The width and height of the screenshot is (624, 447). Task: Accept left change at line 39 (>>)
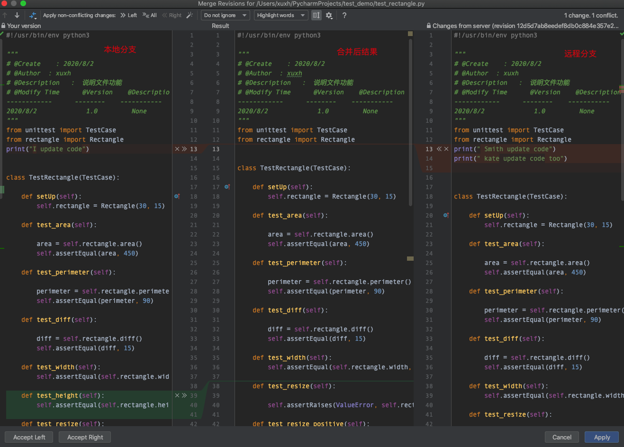point(184,395)
